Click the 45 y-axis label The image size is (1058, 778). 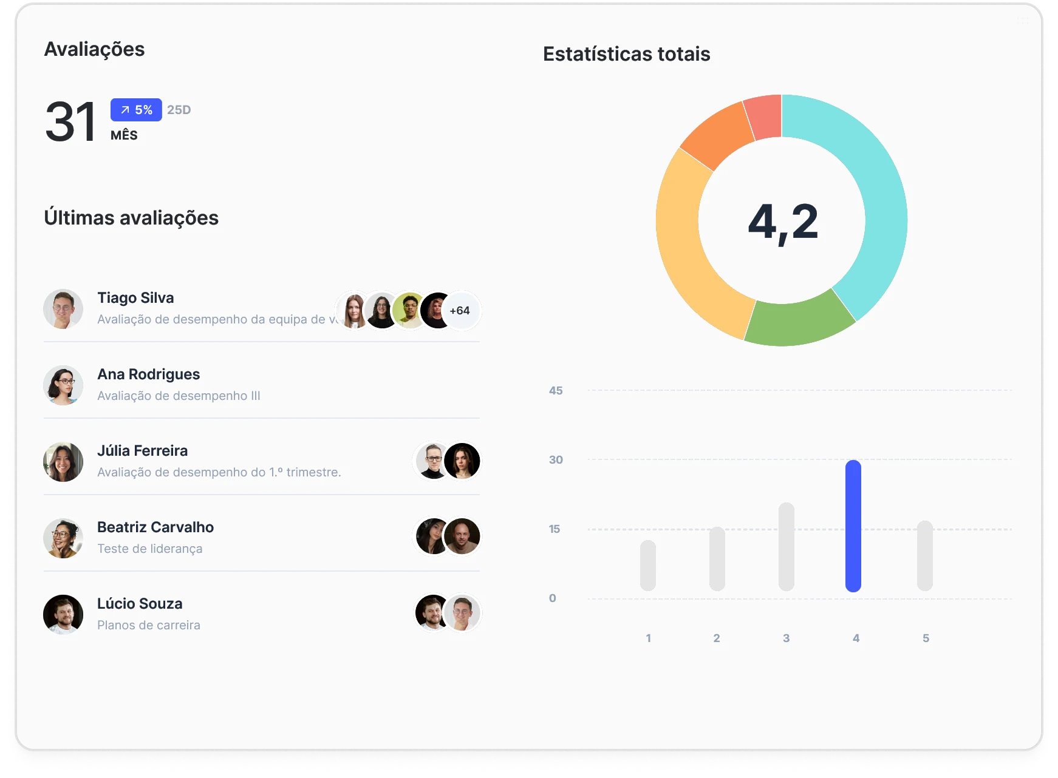pyautogui.click(x=556, y=391)
